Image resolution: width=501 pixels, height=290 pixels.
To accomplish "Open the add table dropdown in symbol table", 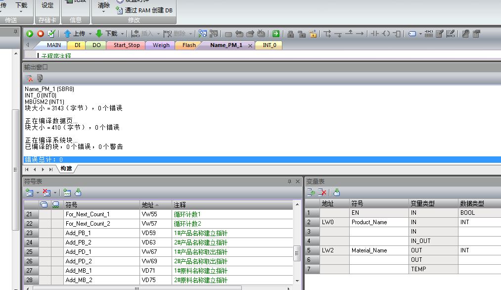I will (38, 193).
